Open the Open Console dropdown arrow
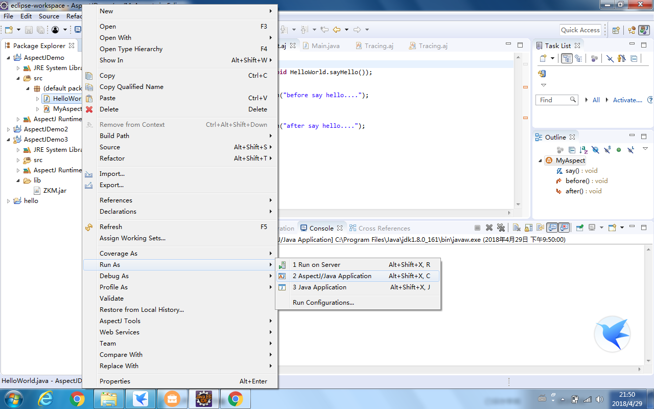The height and width of the screenshot is (409, 654). pos(623,228)
